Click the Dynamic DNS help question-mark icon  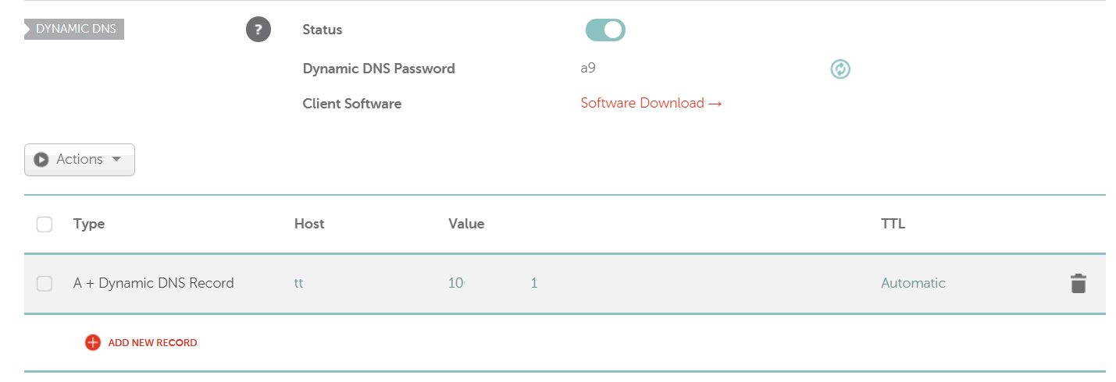click(x=258, y=30)
